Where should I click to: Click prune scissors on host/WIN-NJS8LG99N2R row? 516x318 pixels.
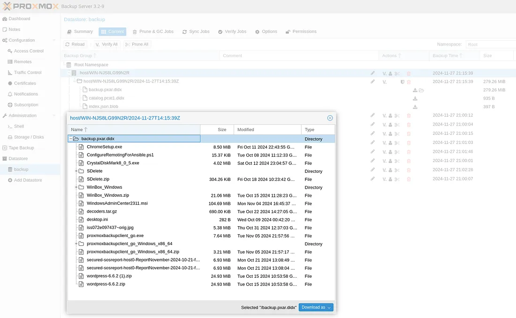point(397,74)
